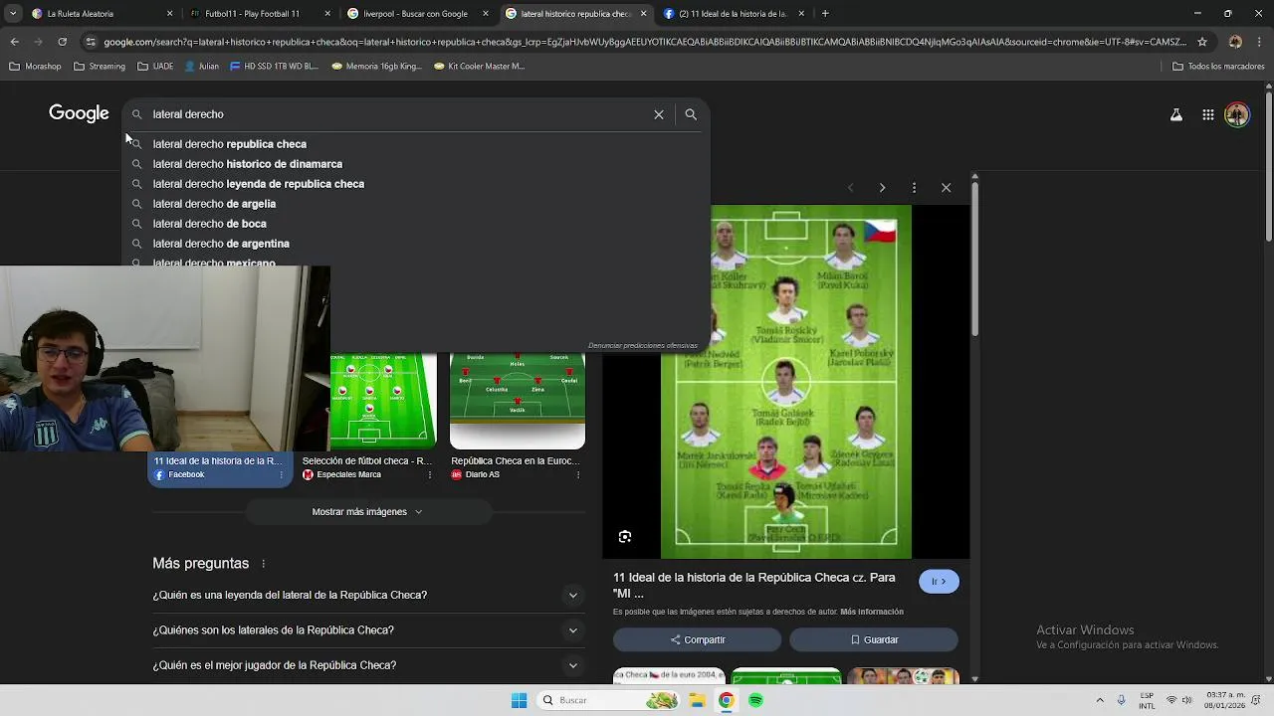
Task: Open options next to Más preguntas
Action: (264, 564)
